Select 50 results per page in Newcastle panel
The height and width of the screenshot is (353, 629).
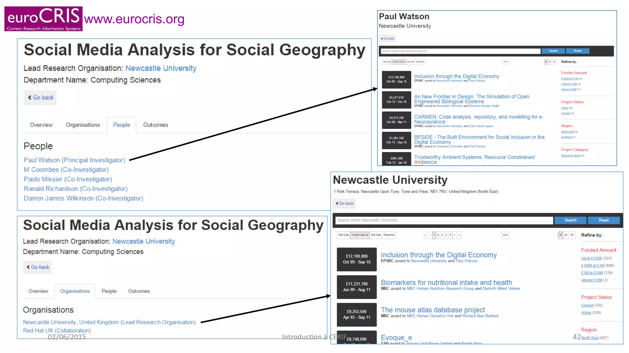[566, 235]
